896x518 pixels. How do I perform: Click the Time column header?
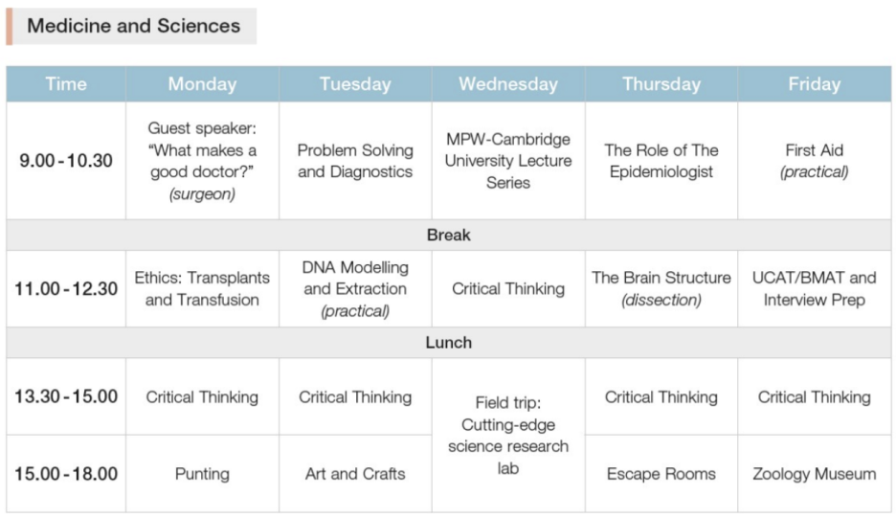point(66,84)
